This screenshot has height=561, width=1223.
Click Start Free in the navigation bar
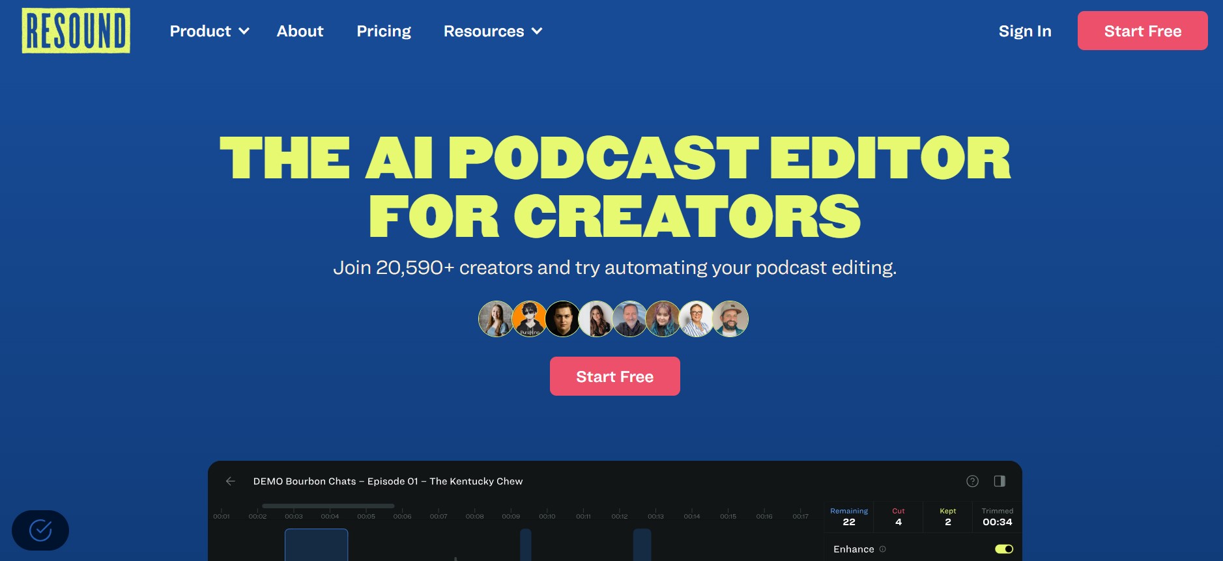[1143, 31]
